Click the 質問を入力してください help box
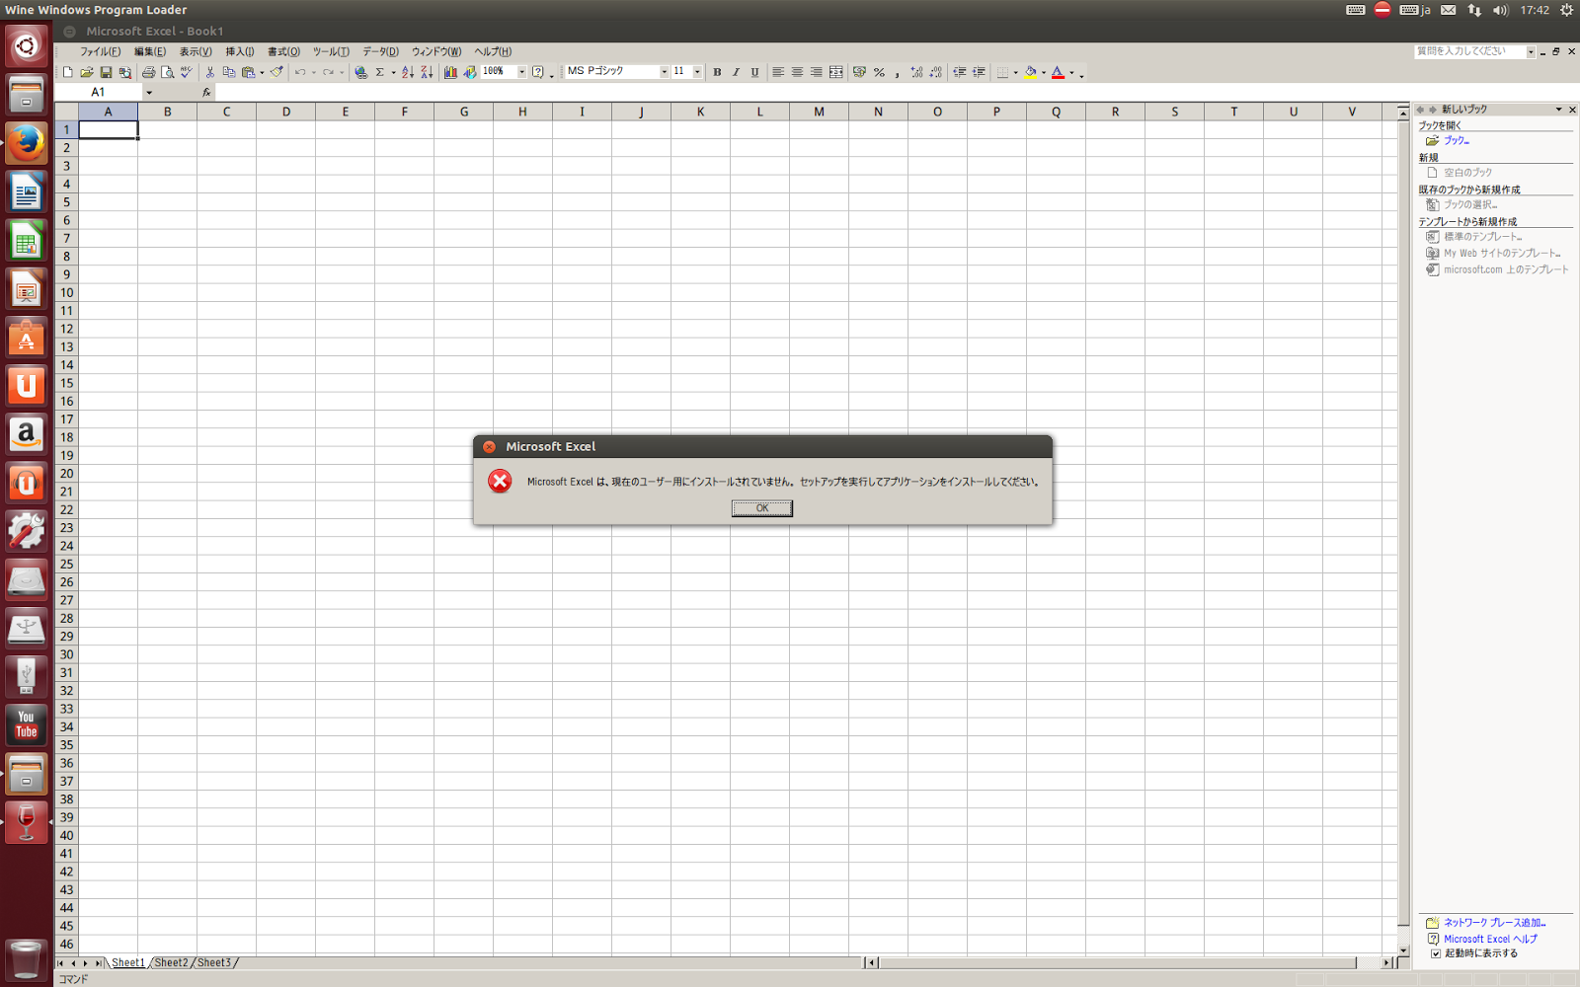1580x987 pixels. (x=1469, y=51)
